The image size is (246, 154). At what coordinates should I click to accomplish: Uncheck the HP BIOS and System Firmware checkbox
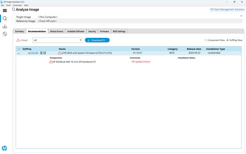62,53
